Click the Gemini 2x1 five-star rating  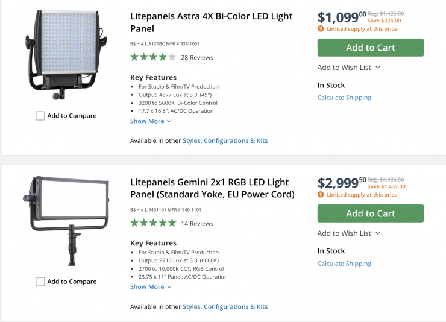(x=153, y=223)
